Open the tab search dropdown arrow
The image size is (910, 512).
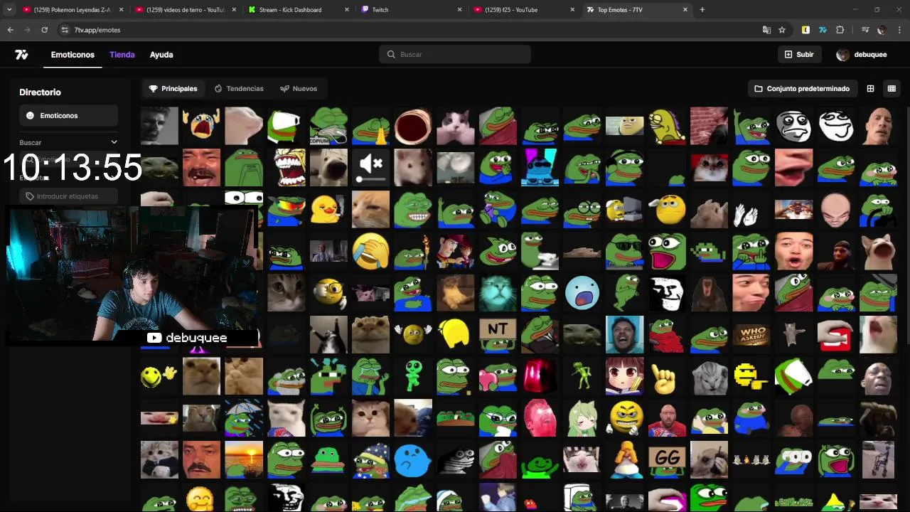9,10
